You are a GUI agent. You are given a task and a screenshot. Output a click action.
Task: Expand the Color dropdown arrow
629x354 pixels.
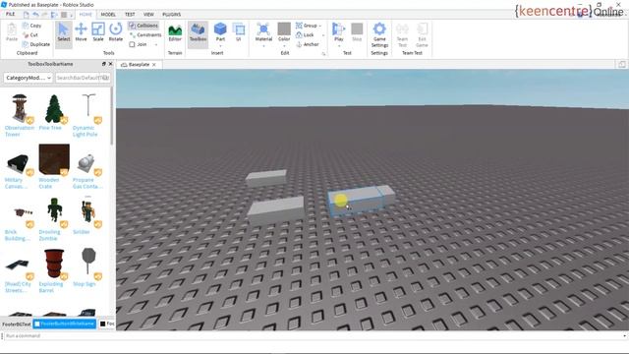[x=284, y=46]
